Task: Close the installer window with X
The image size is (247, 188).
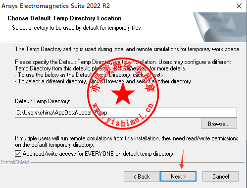Action: [239, 6]
